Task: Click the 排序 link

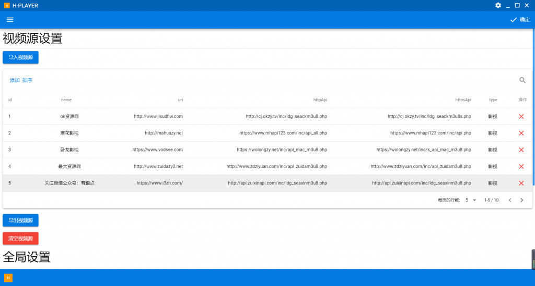Action: point(27,80)
